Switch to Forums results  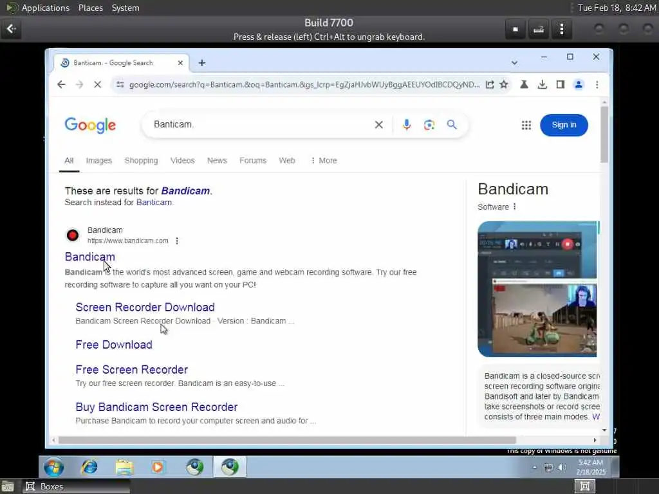pos(253,160)
